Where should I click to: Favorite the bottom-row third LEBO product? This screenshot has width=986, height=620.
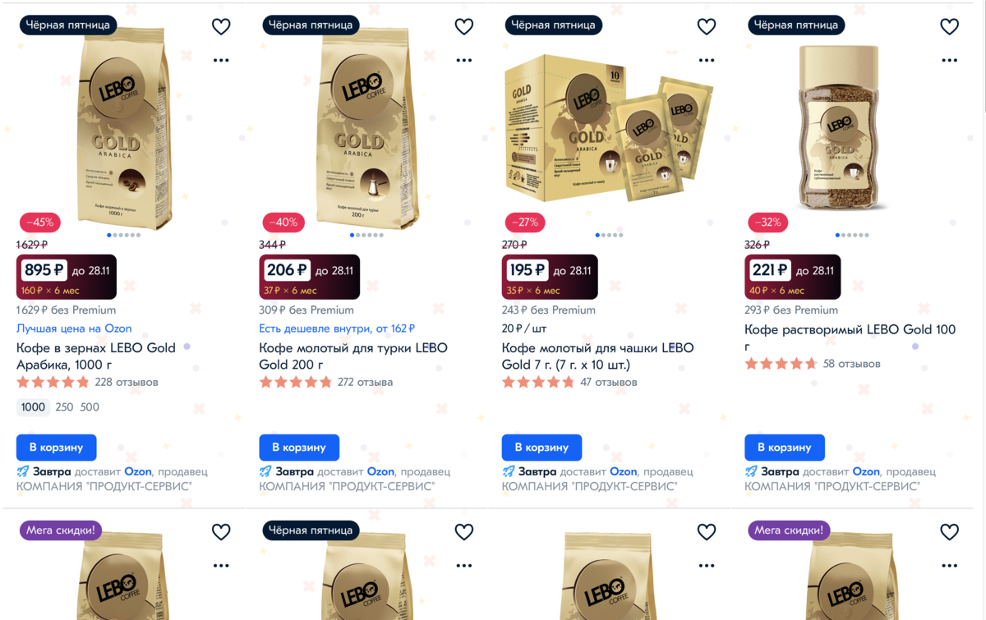(x=707, y=532)
